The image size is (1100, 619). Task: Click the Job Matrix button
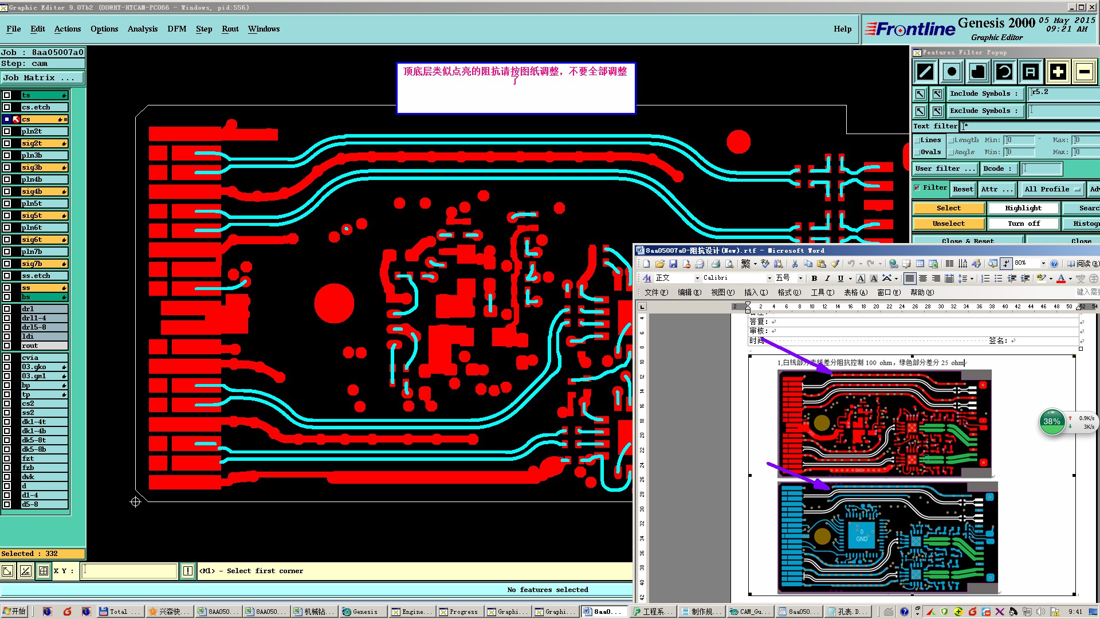tap(42, 77)
